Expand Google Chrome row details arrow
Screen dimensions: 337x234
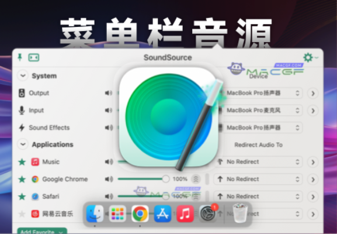coord(312,180)
